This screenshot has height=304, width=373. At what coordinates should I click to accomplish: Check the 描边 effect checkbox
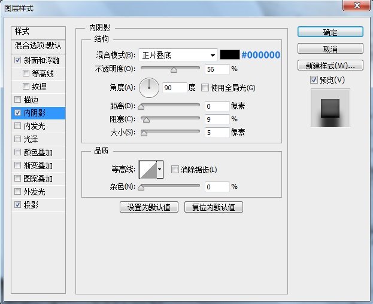coord(17,99)
